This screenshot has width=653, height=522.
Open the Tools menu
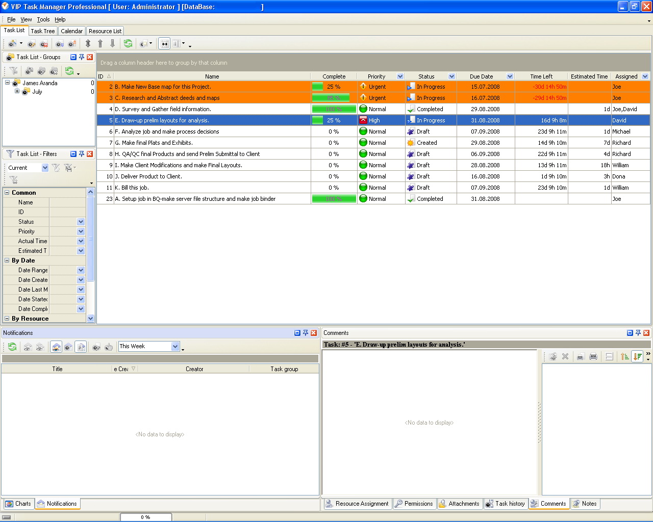tap(43, 19)
